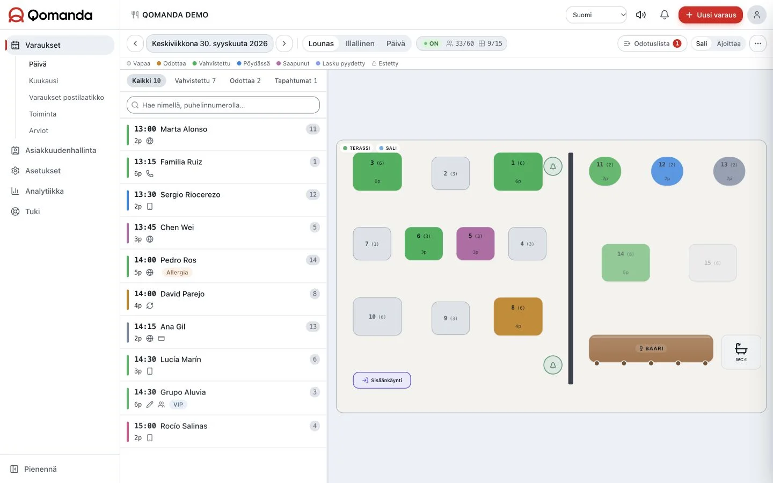
Task: Mute sounds with the speaker icon
Action: pyautogui.click(x=641, y=15)
